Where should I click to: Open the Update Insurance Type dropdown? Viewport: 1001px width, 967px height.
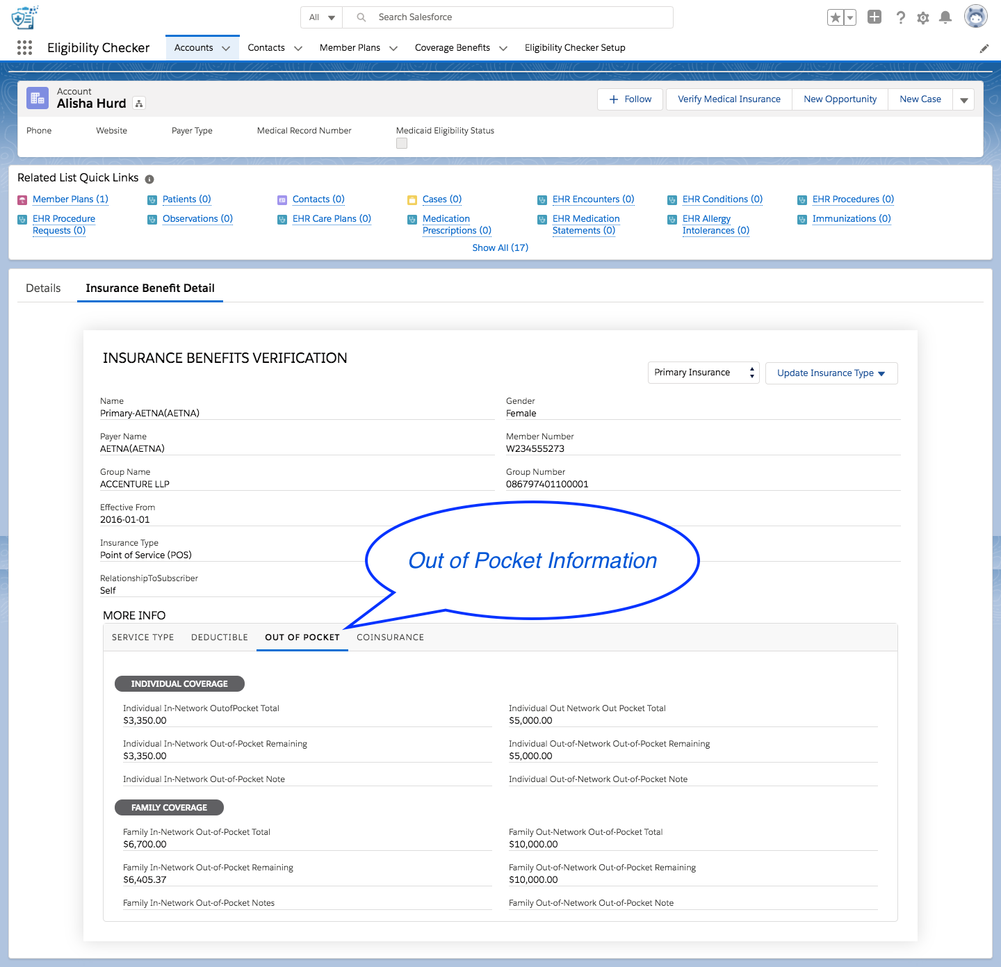click(831, 373)
